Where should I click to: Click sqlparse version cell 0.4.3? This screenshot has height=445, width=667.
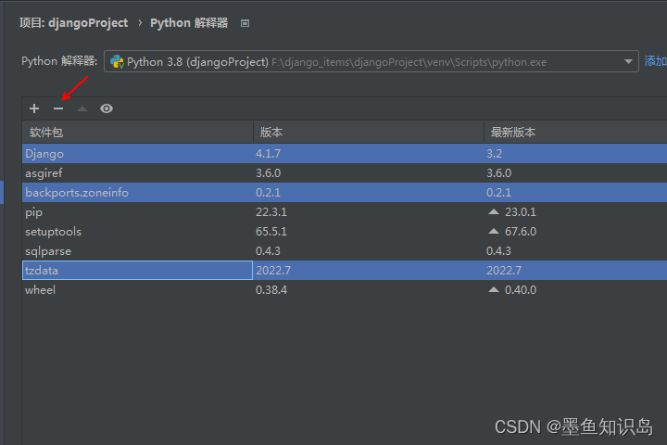(x=268, y=251)
